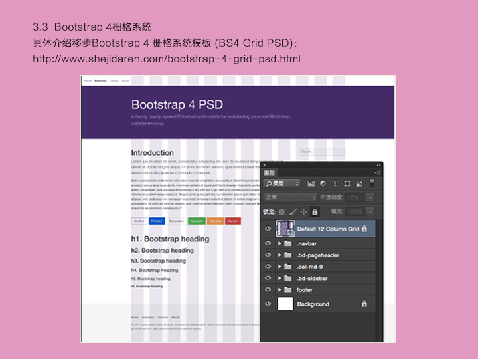478x359 pixels.
Task: Select the .col-md-9 layer name
Action: [310, 267]
